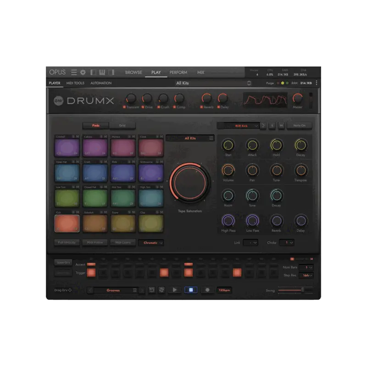This screenshot has height=367, width=367.
Task: Toggle the second Trigger step on
Action: [x=103, y=272]
